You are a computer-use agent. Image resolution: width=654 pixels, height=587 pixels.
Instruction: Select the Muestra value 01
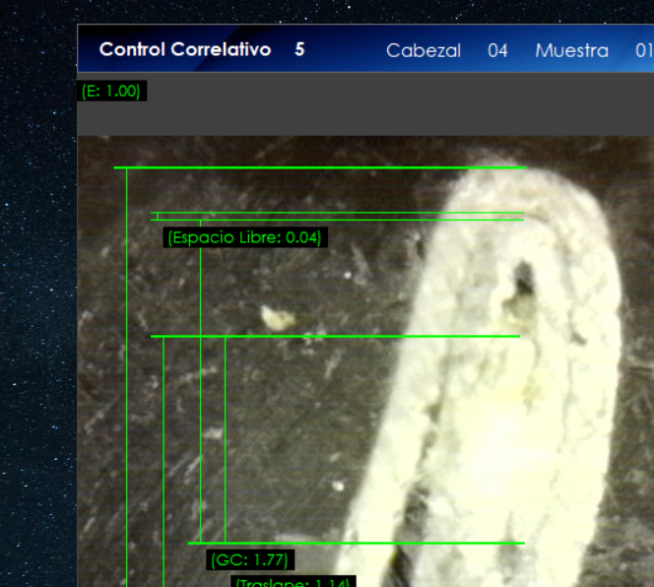643,50
